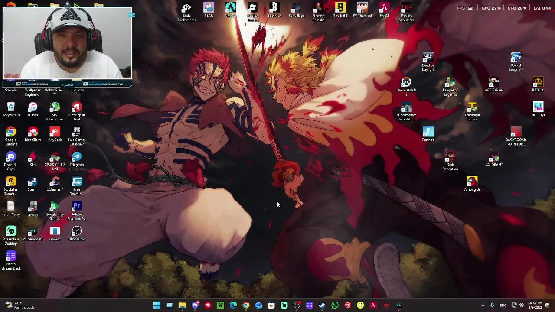Open the Kaf village shortcut
The height and width of the screenshot is (312, 555).
[x=297, y=10]
